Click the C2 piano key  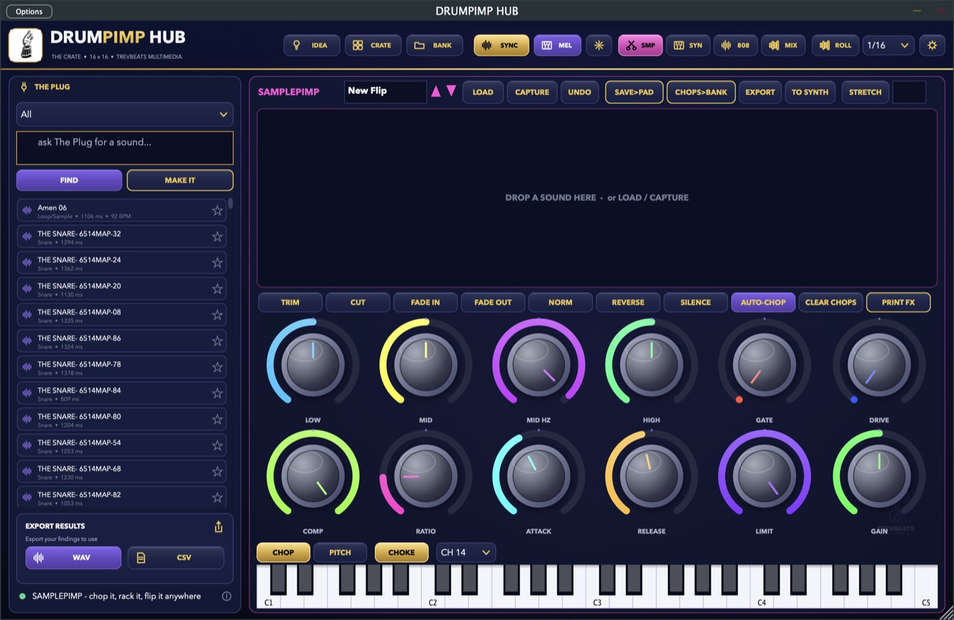[x=431, y=587]
